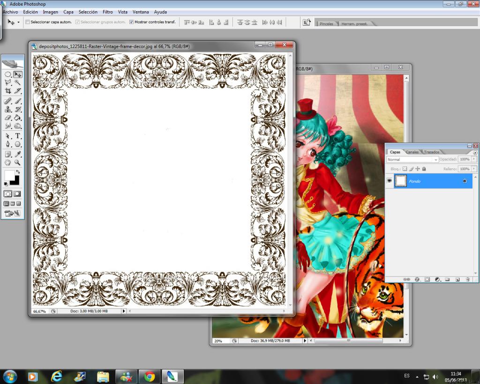Viewport: 480px width, 384px height.
Task: Select the Eyedropper tool
Action: click(18, 154)
